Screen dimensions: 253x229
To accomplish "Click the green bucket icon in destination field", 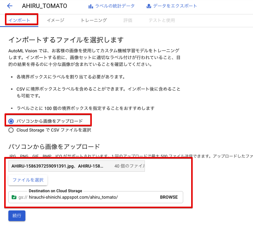I will coord(14,197).
